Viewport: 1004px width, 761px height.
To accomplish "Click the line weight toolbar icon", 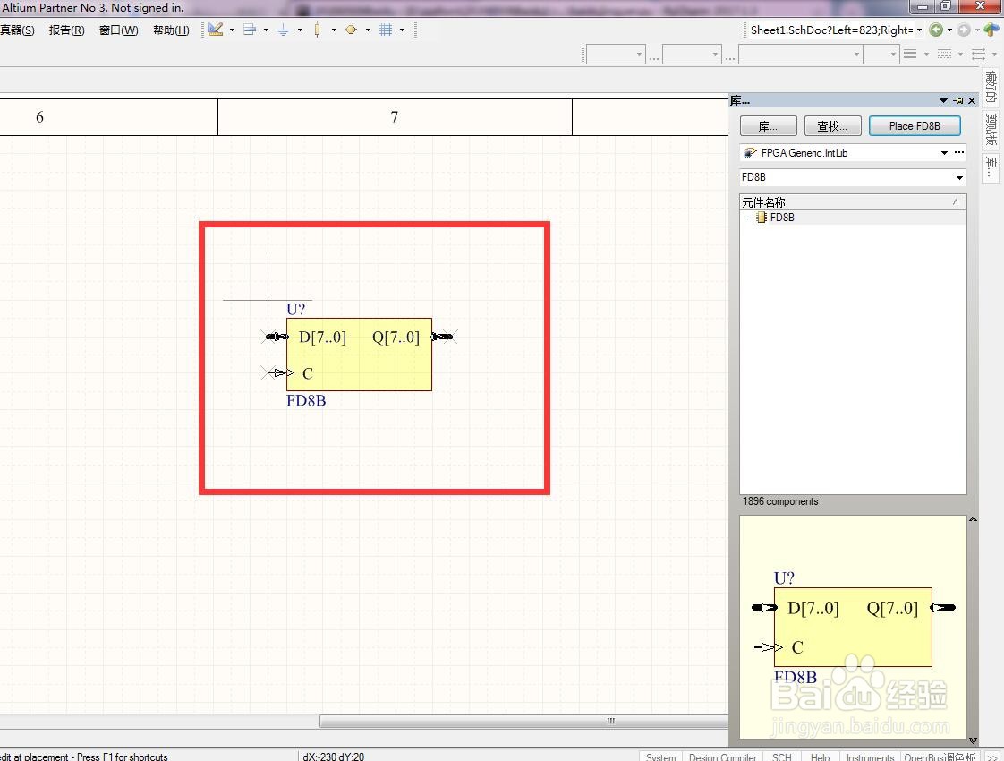I will (x=910, y=54).
